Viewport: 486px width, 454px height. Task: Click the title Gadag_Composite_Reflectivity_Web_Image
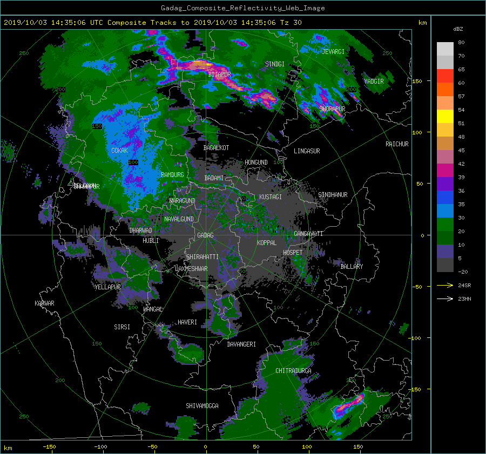242,8
